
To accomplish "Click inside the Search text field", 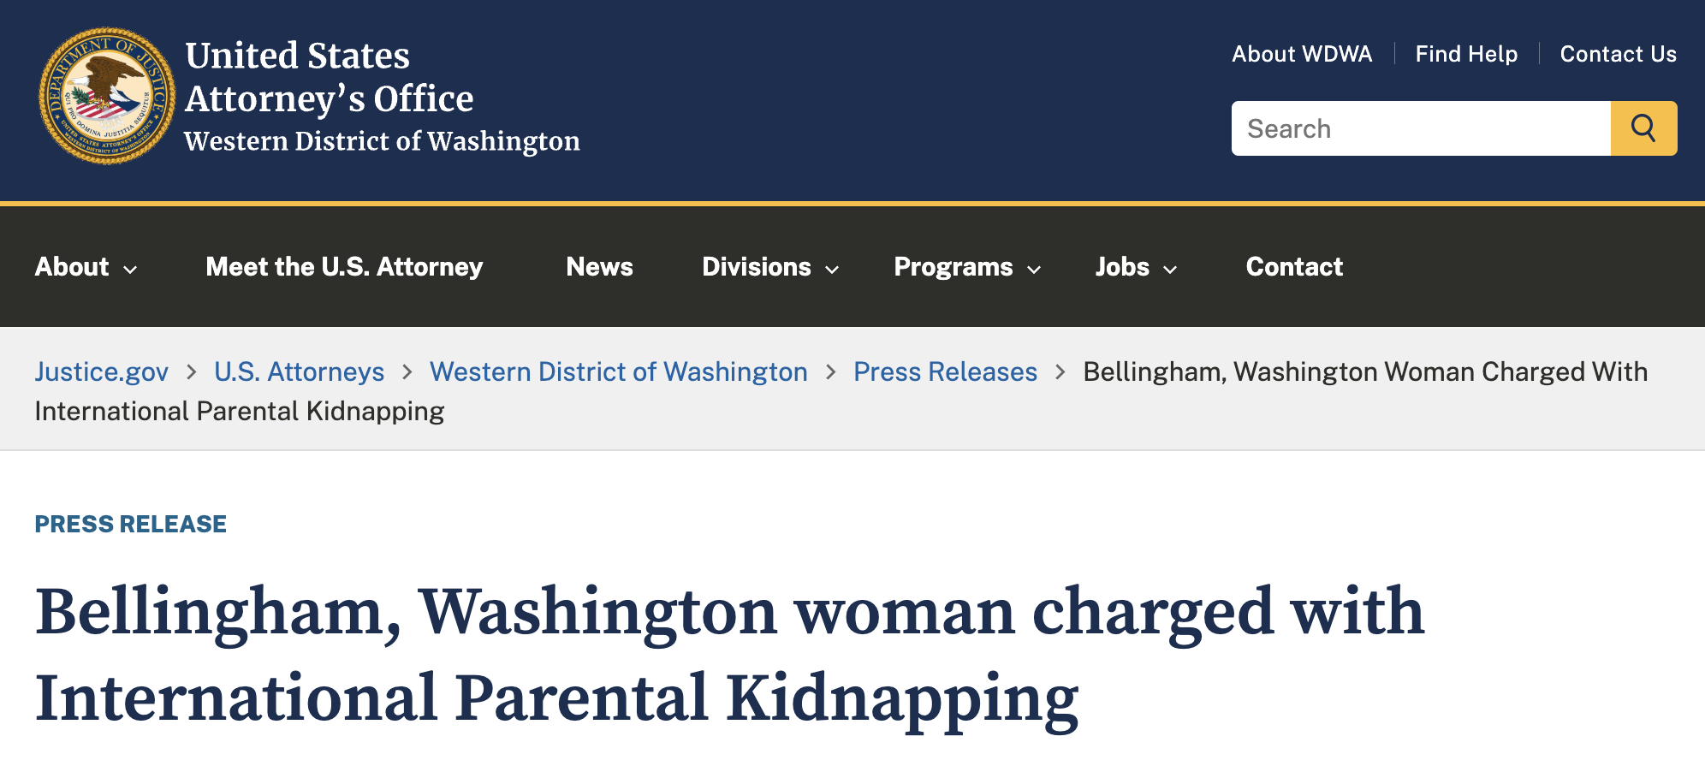I will tap(1421, 128).
